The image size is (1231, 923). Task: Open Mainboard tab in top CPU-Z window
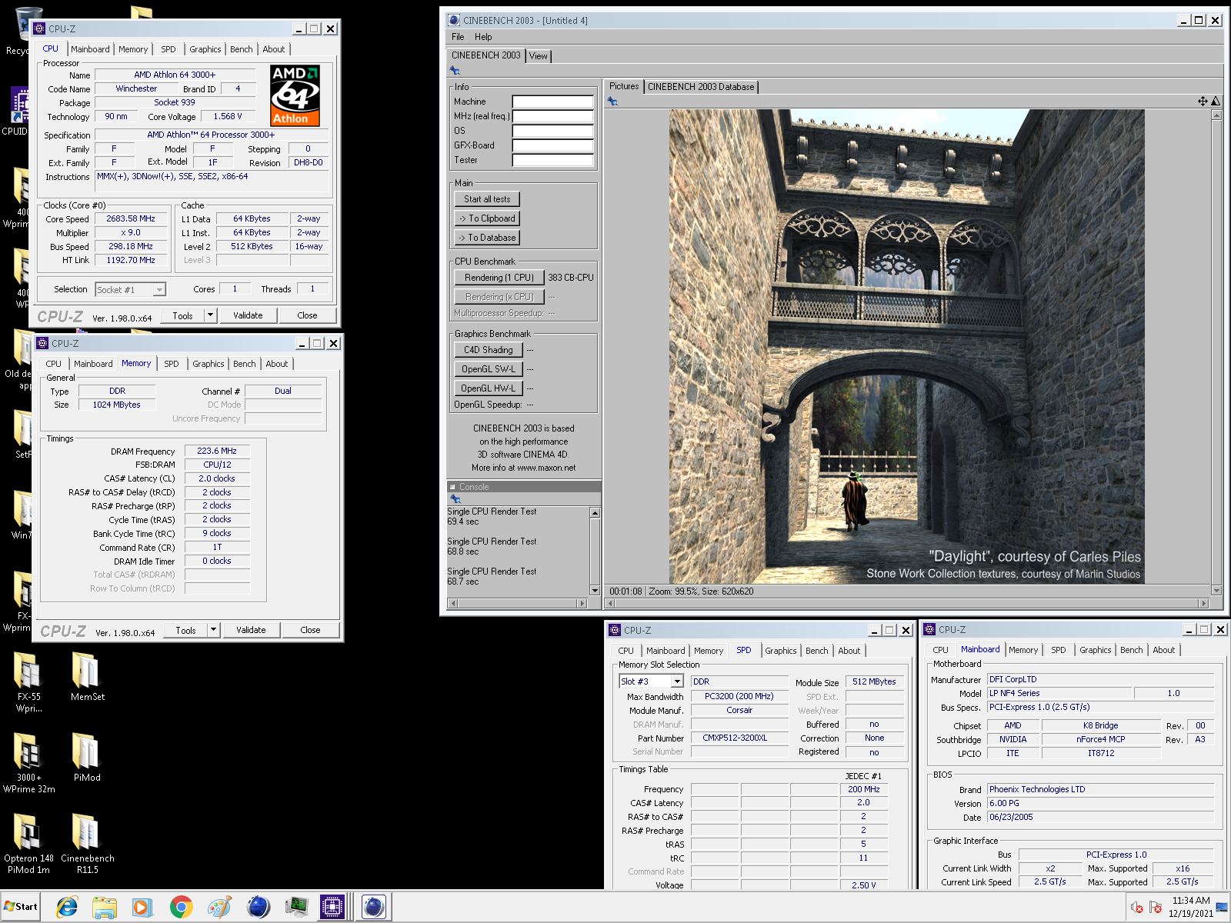(x=90, y=49)
